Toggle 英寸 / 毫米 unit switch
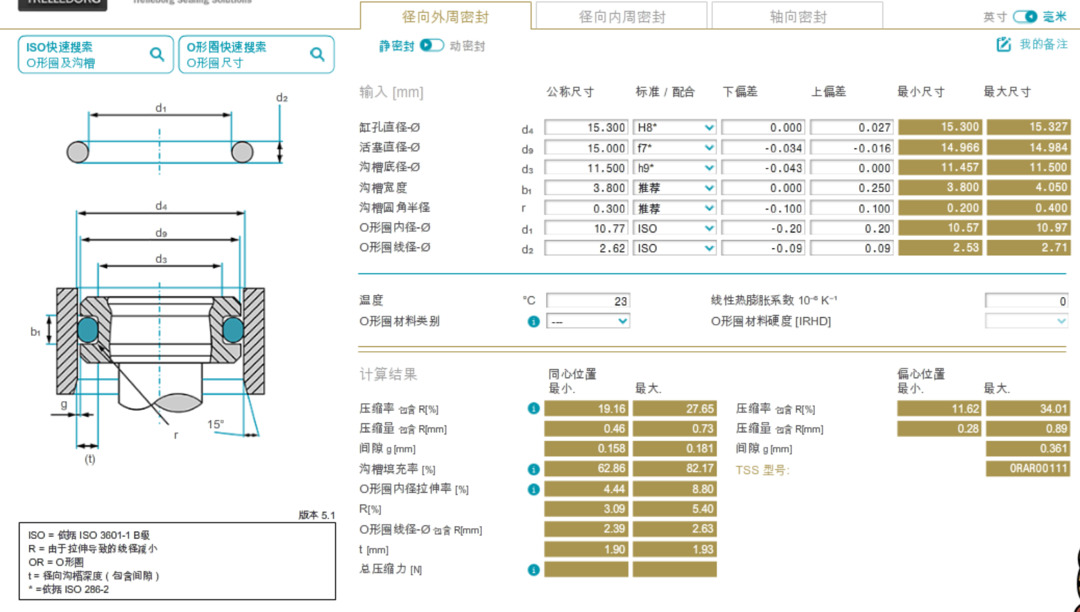 click(1025, 17)
